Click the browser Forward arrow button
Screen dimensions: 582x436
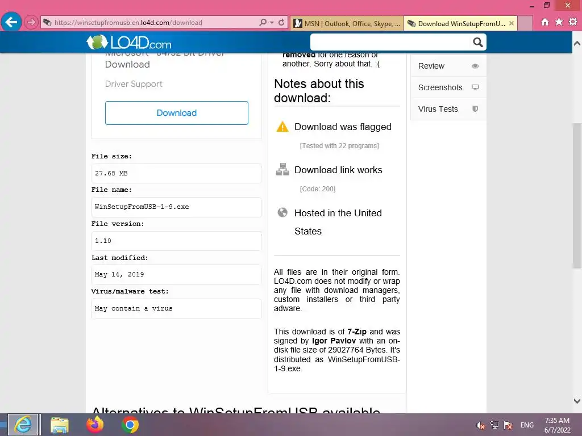31,23
